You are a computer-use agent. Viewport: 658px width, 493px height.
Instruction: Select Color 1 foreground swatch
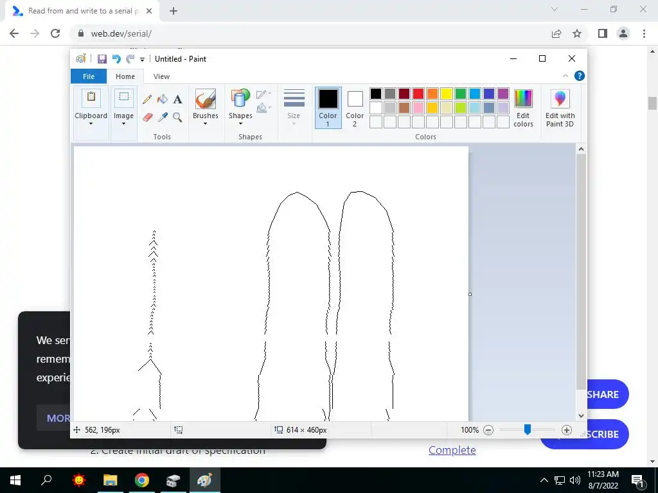(x=328, y=108)
